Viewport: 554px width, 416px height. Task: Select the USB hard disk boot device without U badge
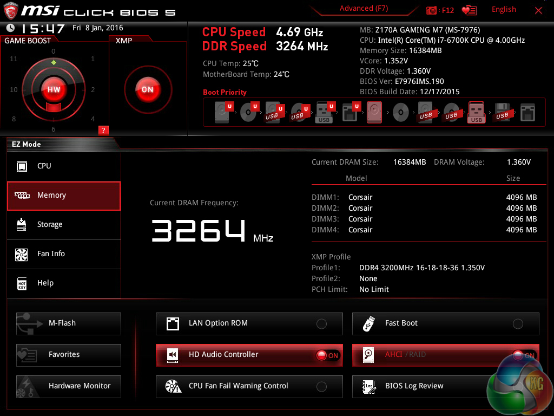pyautogui.click(x=426, y=112)
